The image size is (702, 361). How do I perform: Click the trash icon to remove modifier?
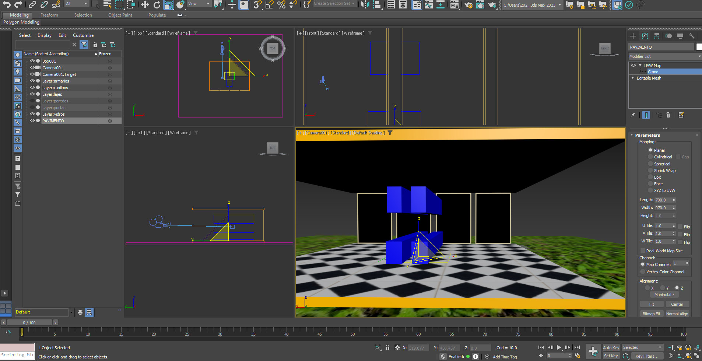tap(668, 115)
